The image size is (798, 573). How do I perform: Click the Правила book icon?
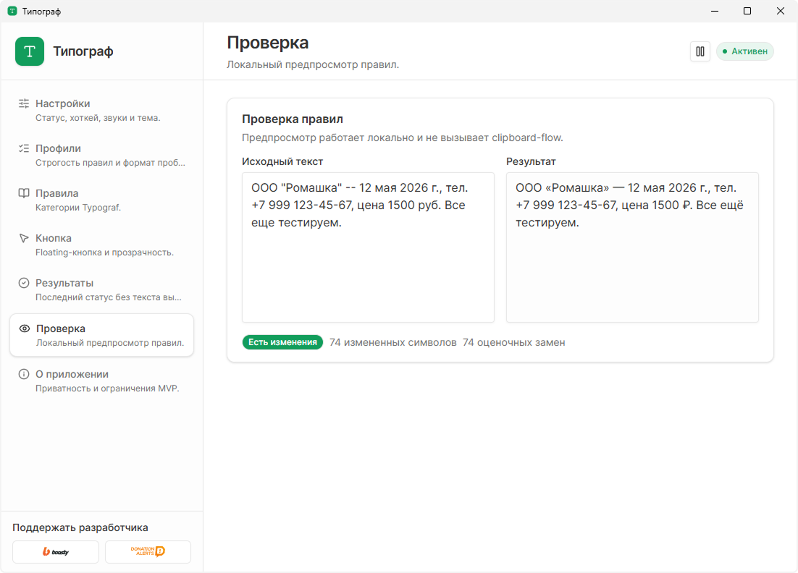[24, 193]
